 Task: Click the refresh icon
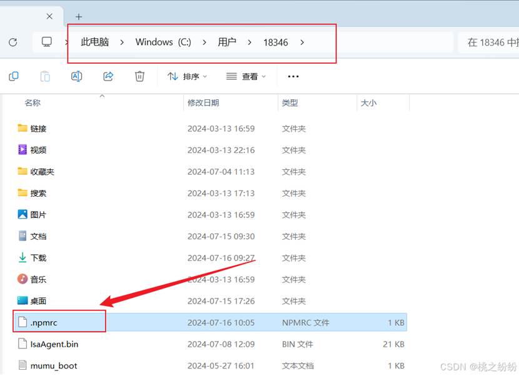[x=13, y=42]
